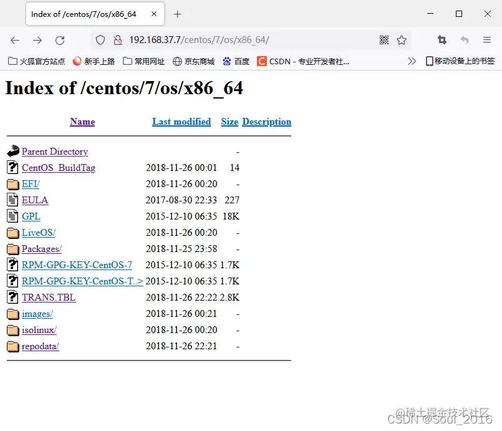Open the Firefox hamburger menu
This screenshot has width=502, height=431.
point(487,40)
